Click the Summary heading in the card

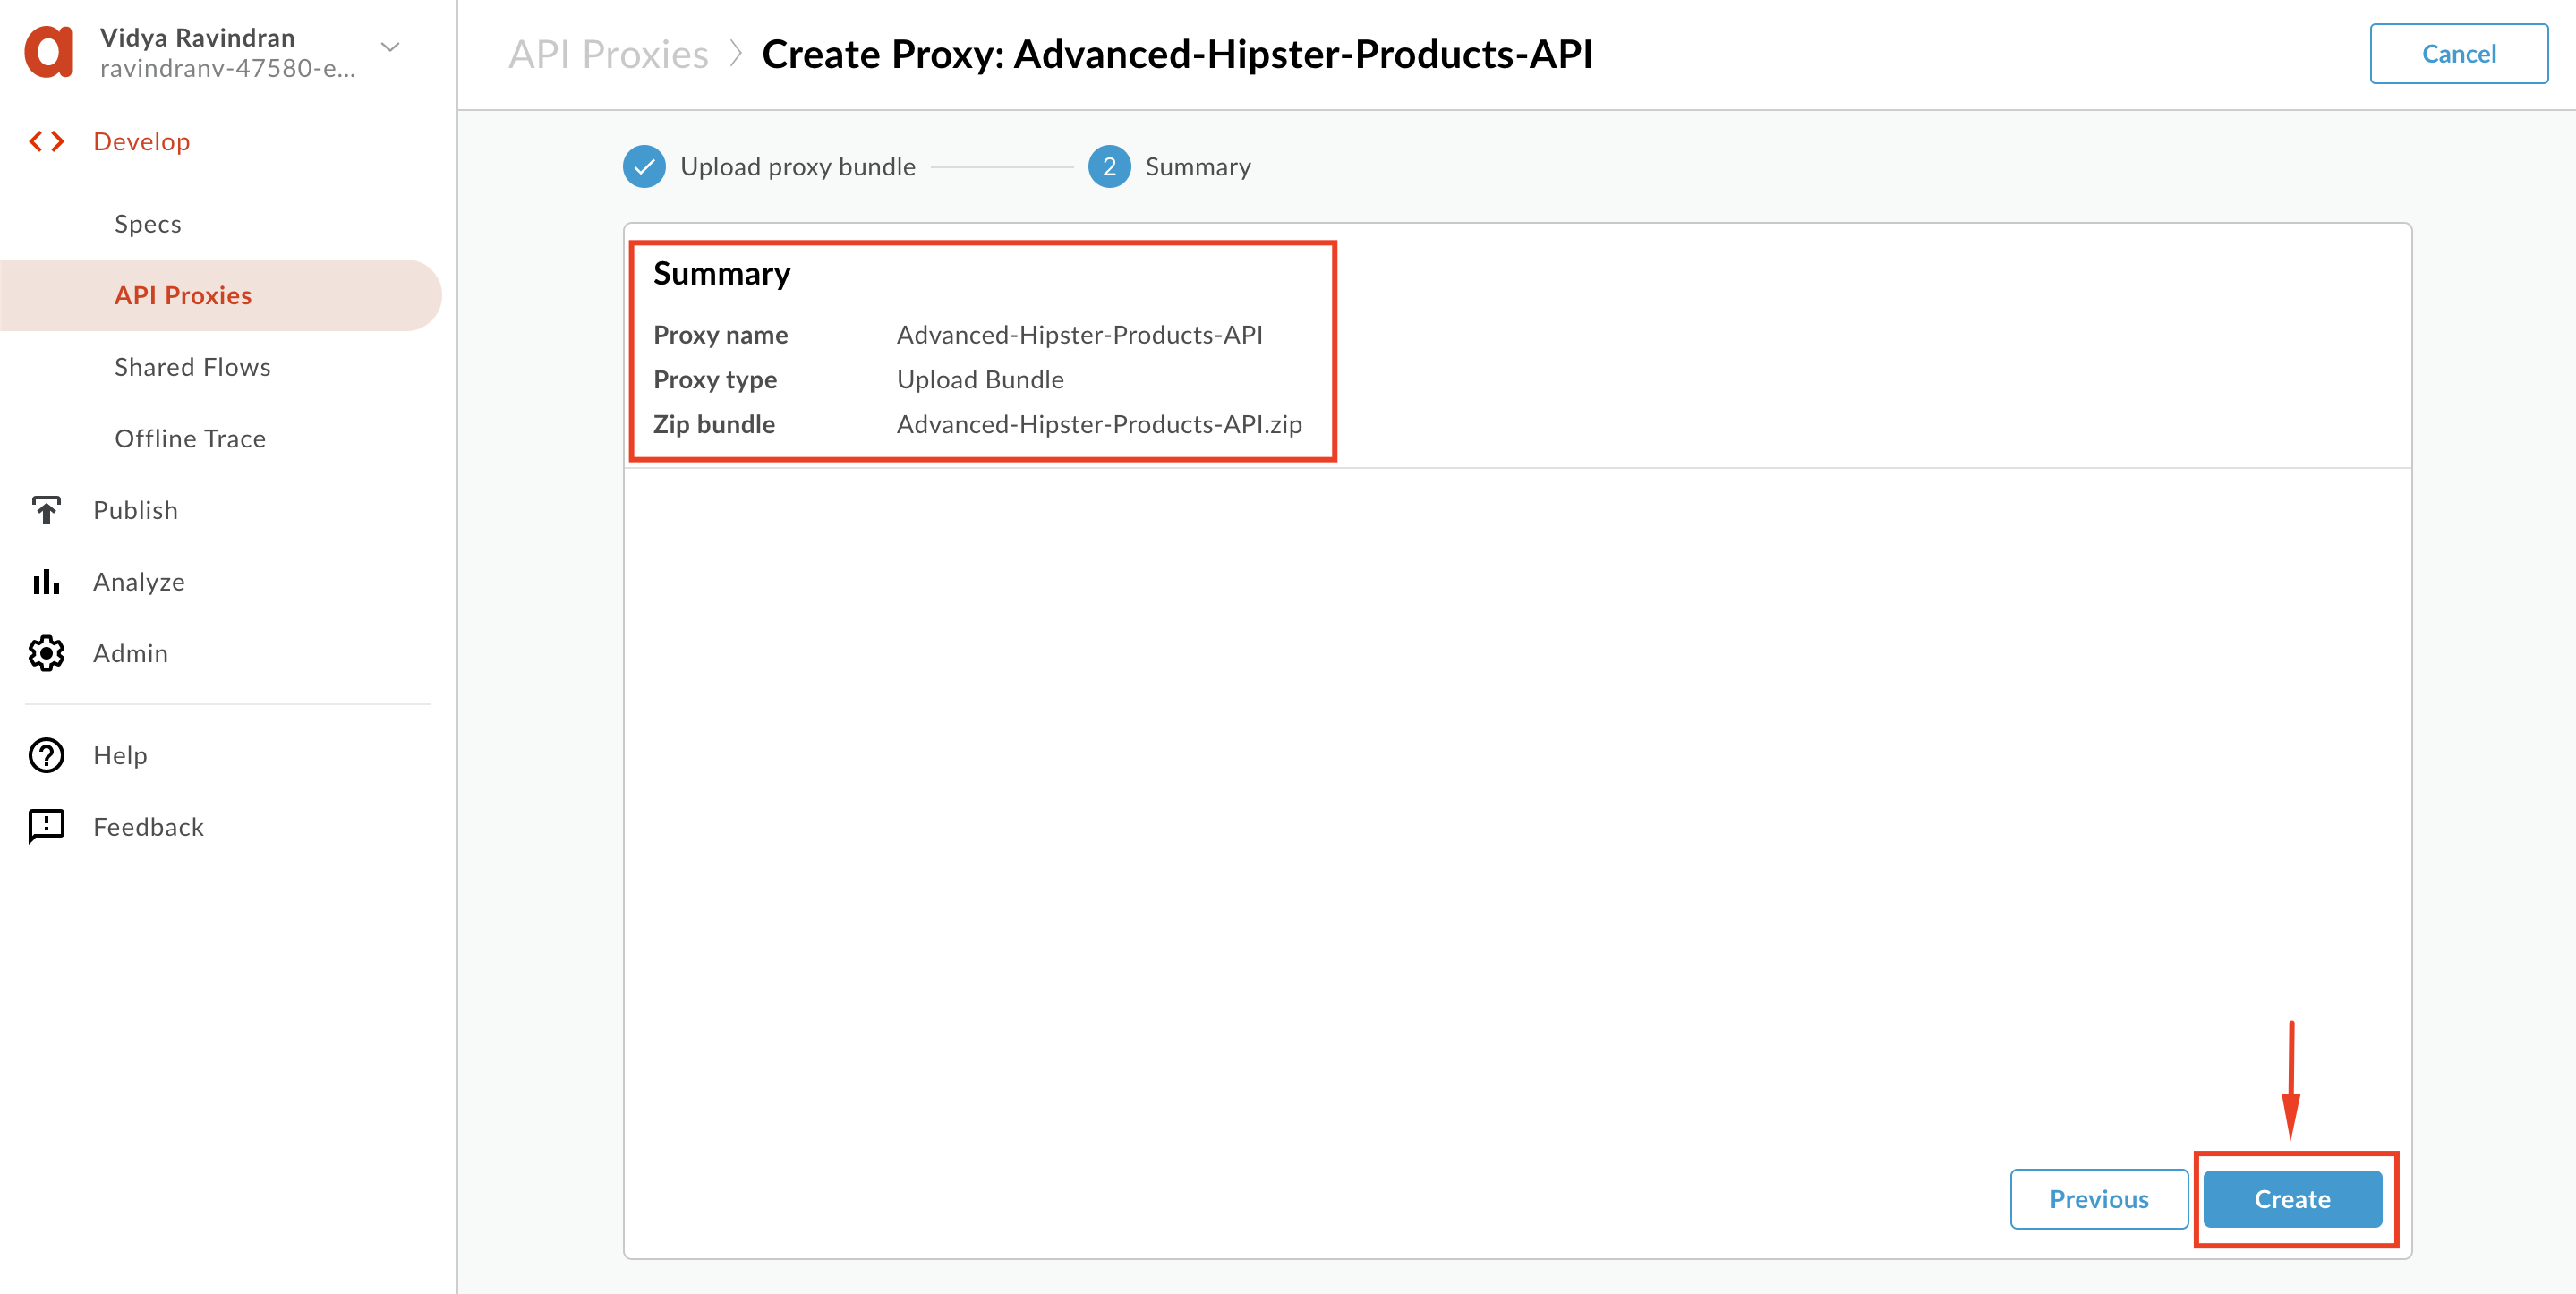721,274
